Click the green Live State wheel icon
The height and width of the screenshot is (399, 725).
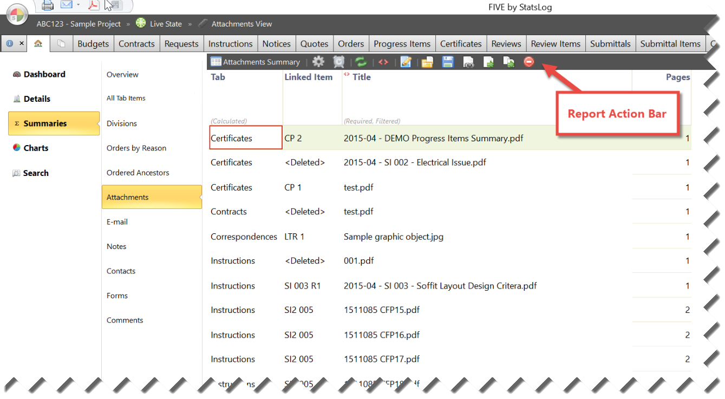(141, 23)
